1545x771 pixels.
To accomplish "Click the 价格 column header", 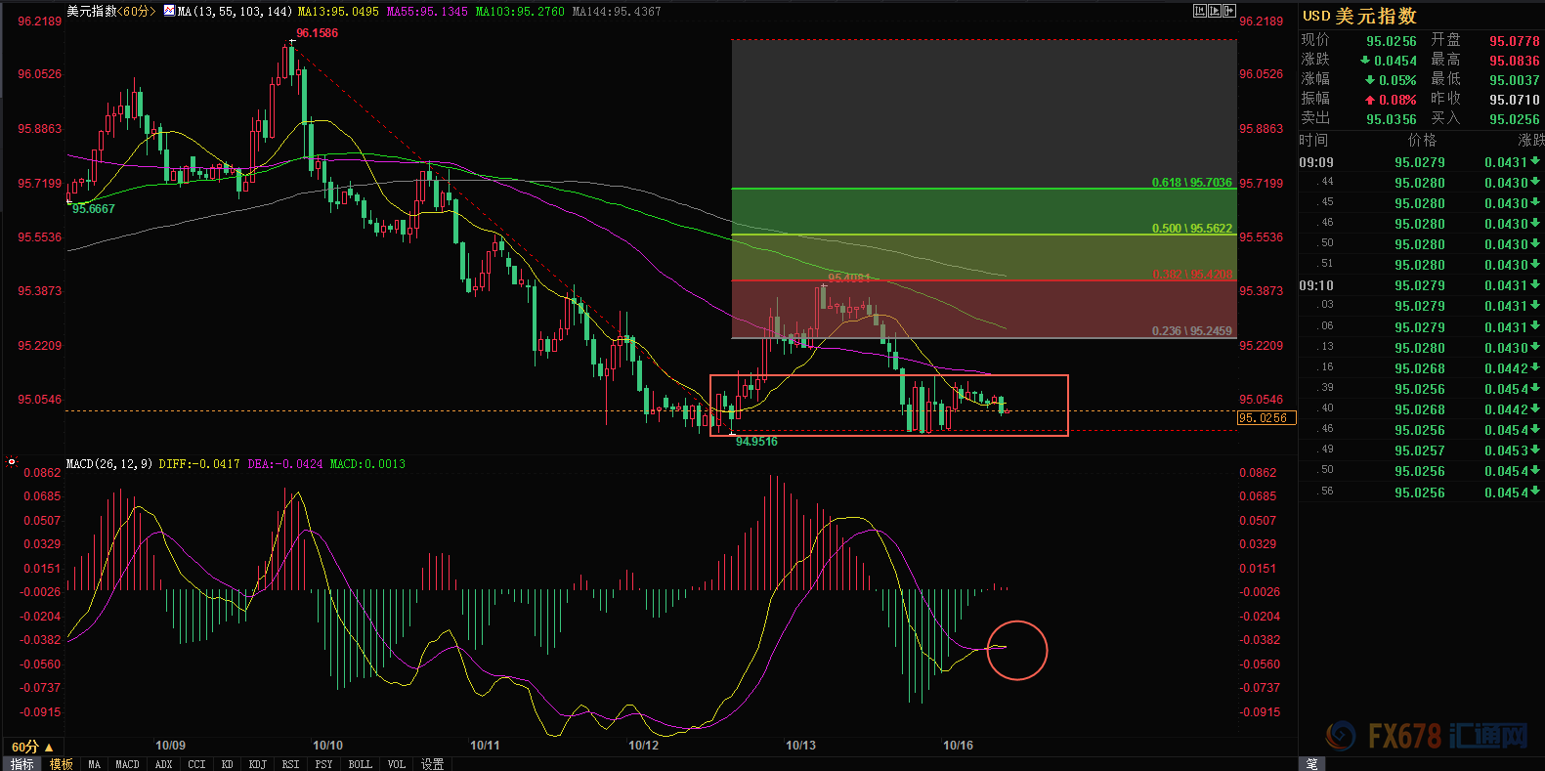I will (1422, 141).
